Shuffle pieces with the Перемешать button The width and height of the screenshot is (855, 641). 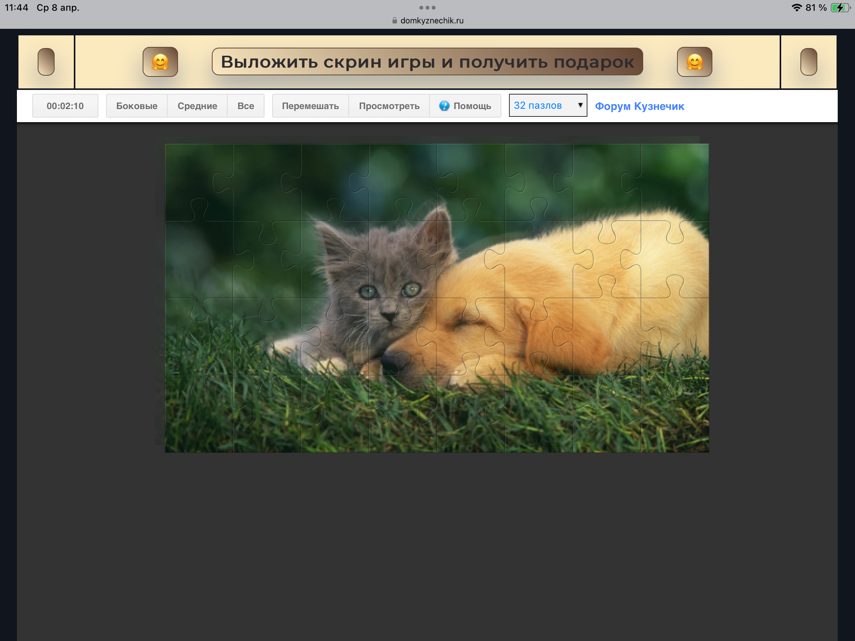click(310, 106)
